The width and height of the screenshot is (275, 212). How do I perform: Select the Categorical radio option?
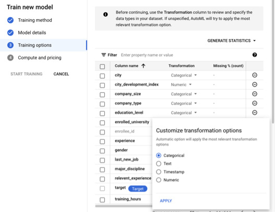pos(159,155)
